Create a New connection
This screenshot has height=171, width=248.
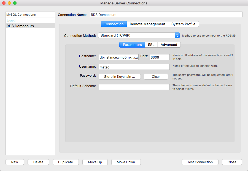pos(15,162)
